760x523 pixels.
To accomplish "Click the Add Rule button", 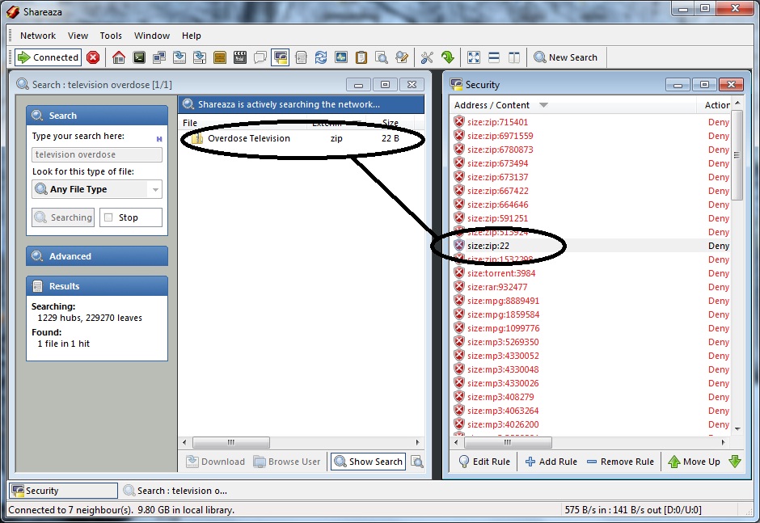I will pos(551,462).
